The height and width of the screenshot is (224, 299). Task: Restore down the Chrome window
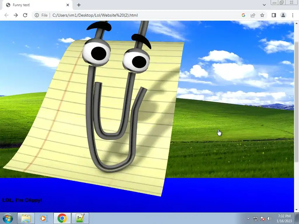pyautogui.click(x=282, y=2)
